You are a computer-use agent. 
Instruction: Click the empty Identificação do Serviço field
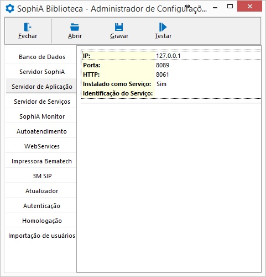click(208, 93)
